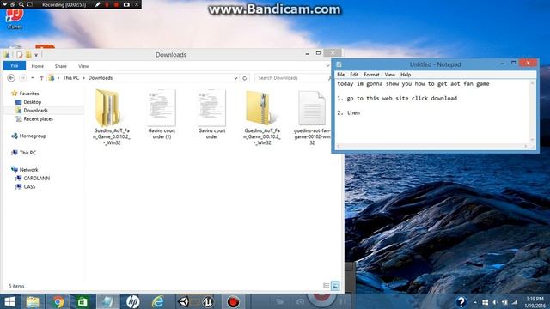Screen dimensions: 550x309
Task: Click the Search Downloads field
Action: coord(292,78)
